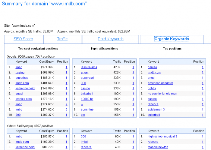
Task: Click the 'Summary for domain' page title
Action: 44,4
